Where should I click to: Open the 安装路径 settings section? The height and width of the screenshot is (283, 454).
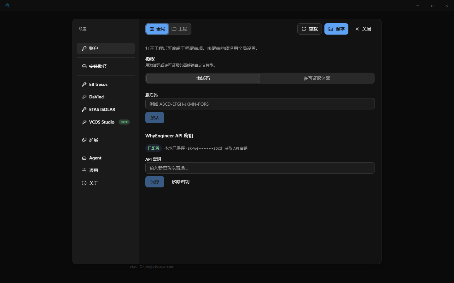106,66
